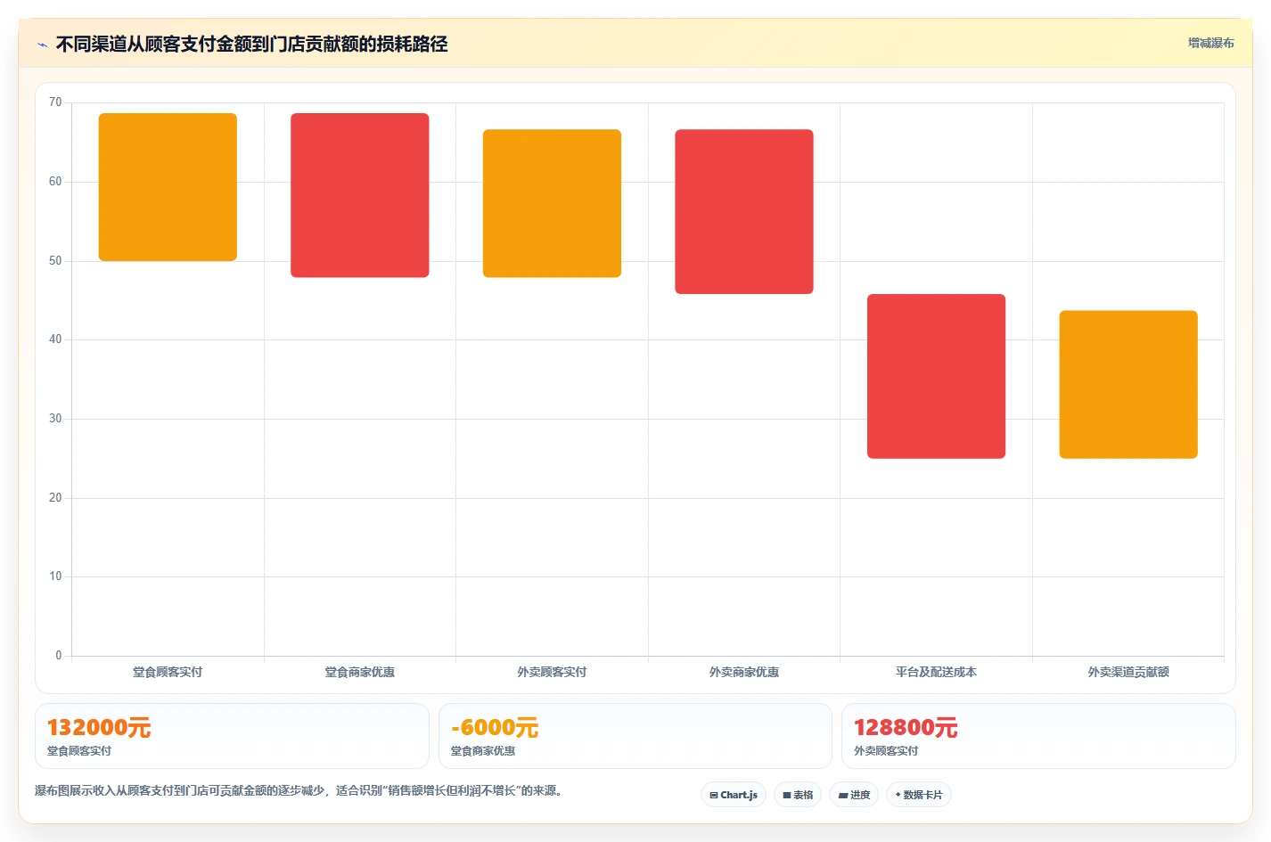Screen dimensions: 1271x842
Task: Click the y-axis value 30
Action: click(55, 419)
